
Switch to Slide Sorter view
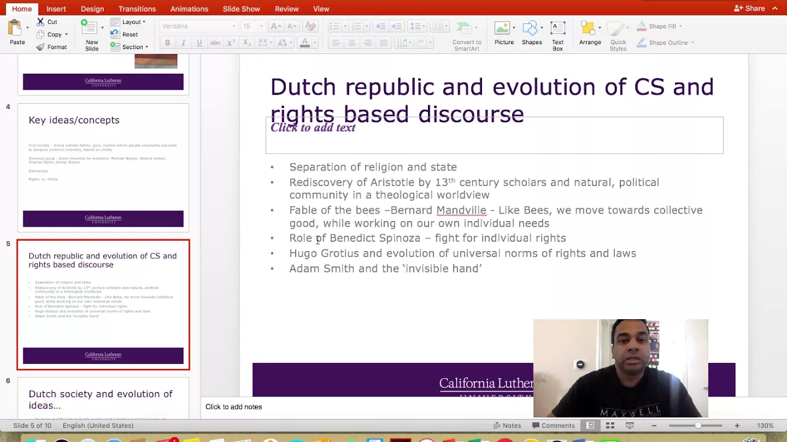(610, 425)
